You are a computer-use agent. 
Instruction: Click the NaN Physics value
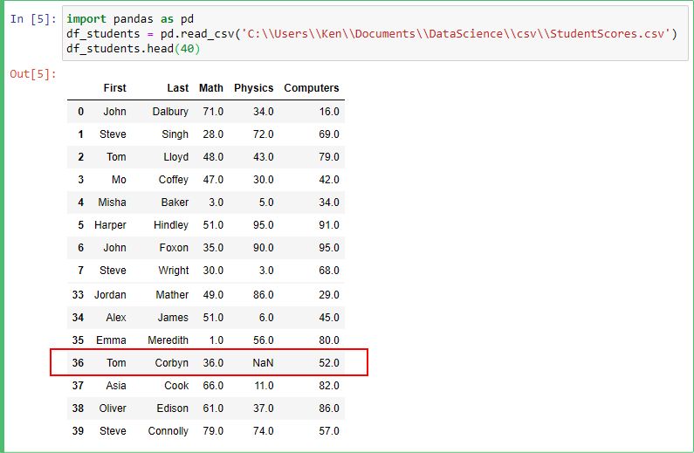[263, 363]
